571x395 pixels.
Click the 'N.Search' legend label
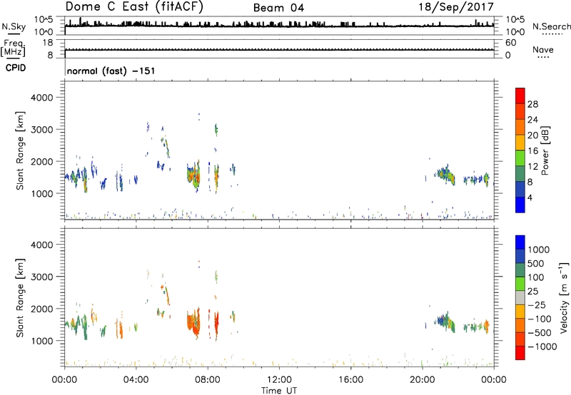pyautogui.click(x=551, y=26)
